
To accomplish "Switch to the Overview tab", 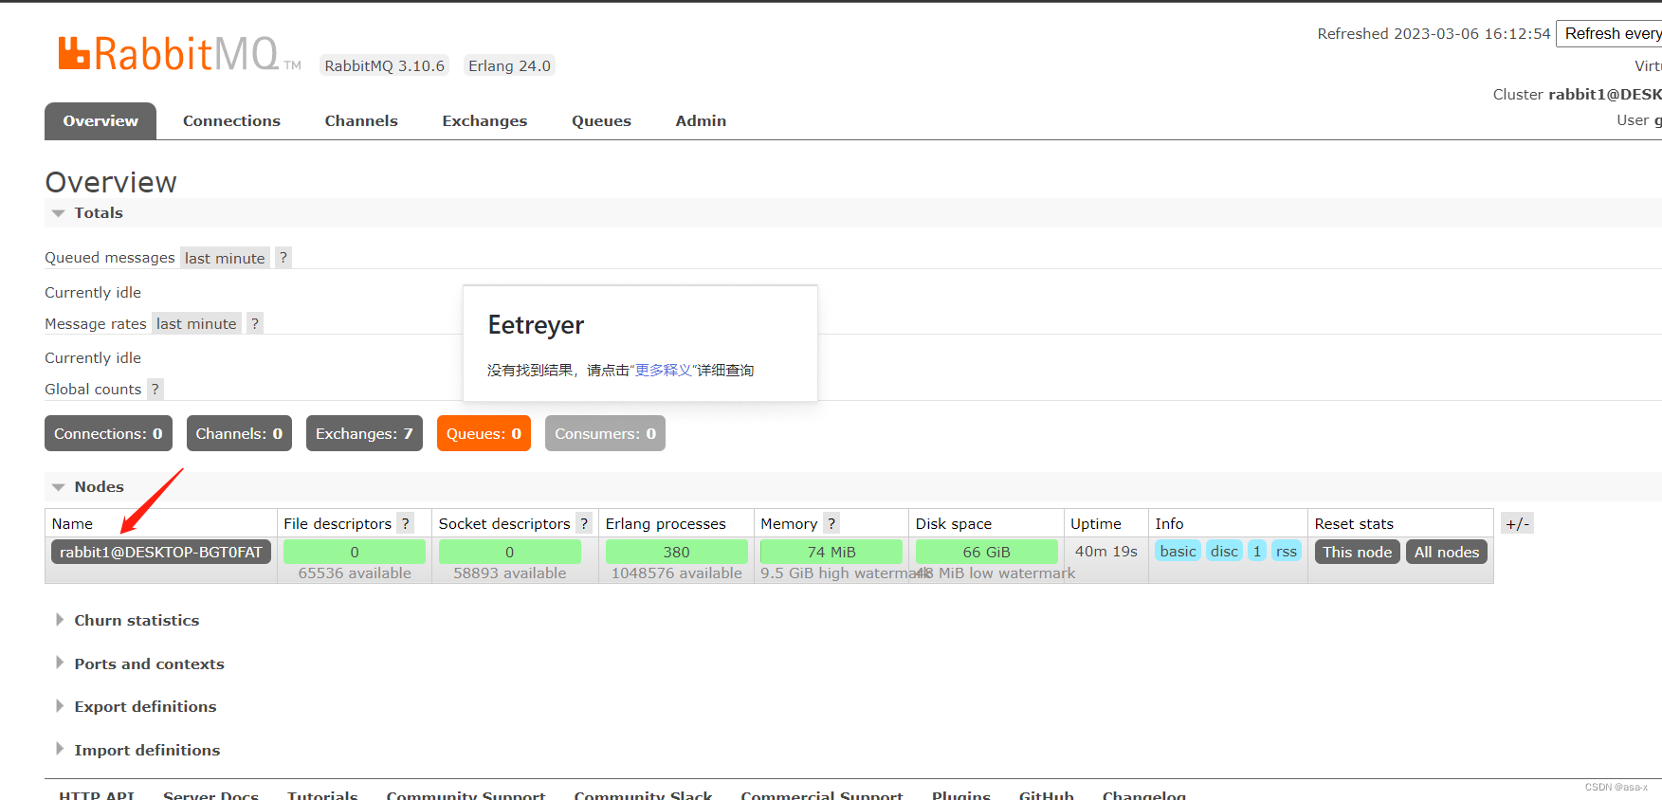I will 100,120.
